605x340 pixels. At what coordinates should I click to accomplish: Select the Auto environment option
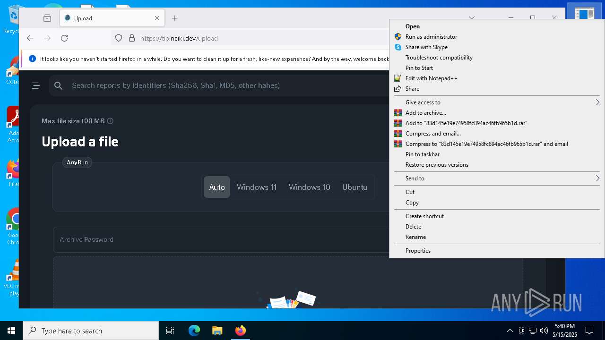tap(217, 187)
